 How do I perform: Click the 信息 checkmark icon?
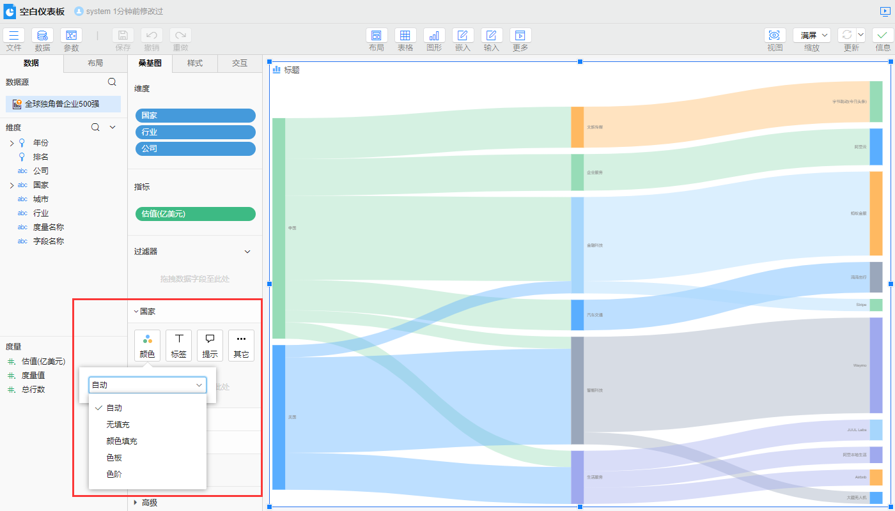point(883,36)
